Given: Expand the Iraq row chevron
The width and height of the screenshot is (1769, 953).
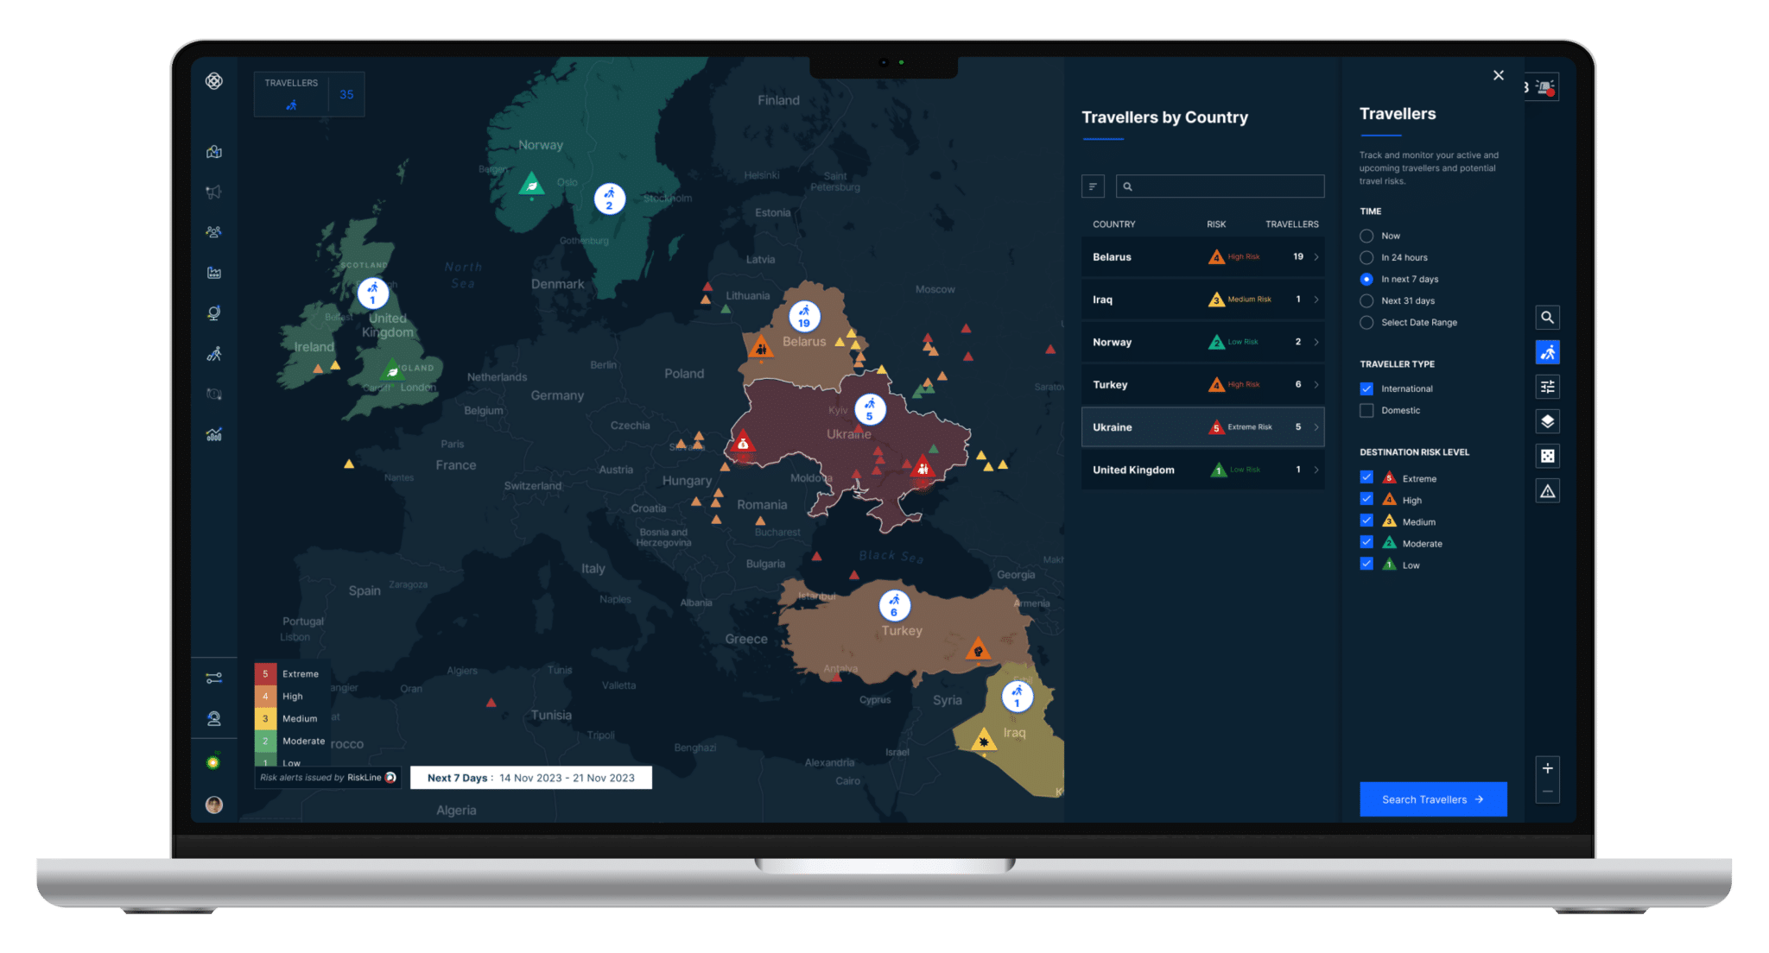Looking at the screenshot, I should click(x=1316, y=300).
